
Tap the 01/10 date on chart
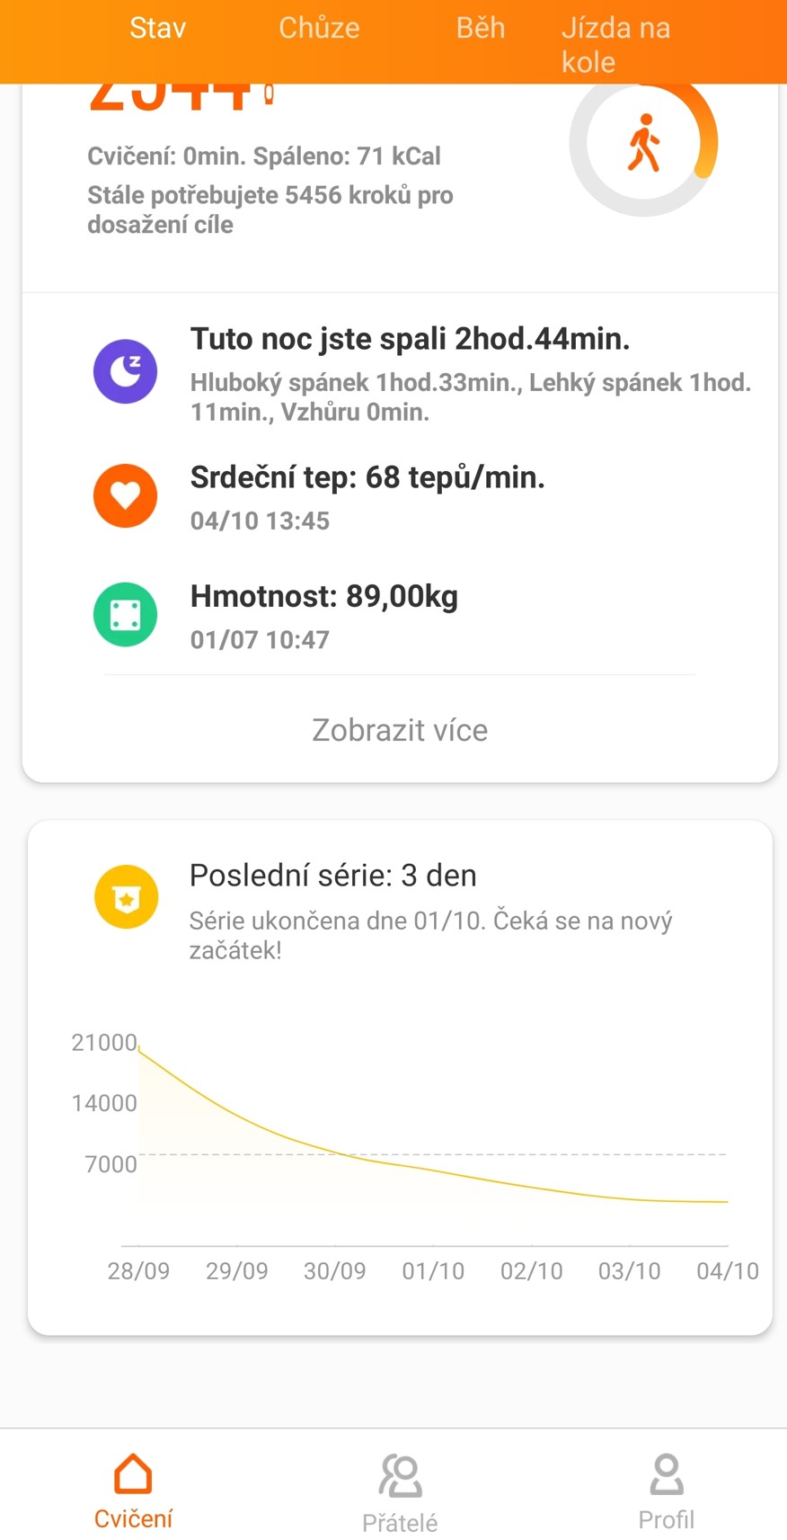click(x=433, y=1270)
